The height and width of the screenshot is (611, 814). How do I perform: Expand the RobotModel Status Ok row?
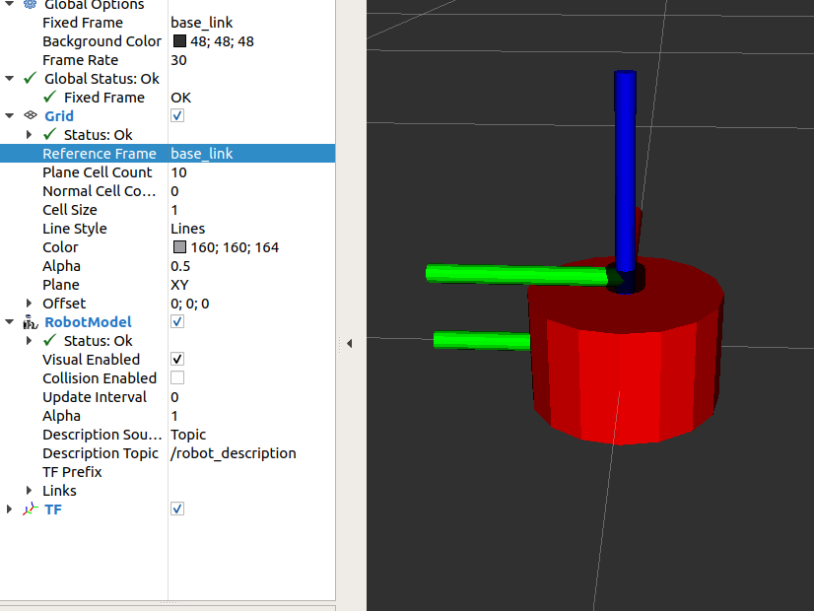click(30, 341)
